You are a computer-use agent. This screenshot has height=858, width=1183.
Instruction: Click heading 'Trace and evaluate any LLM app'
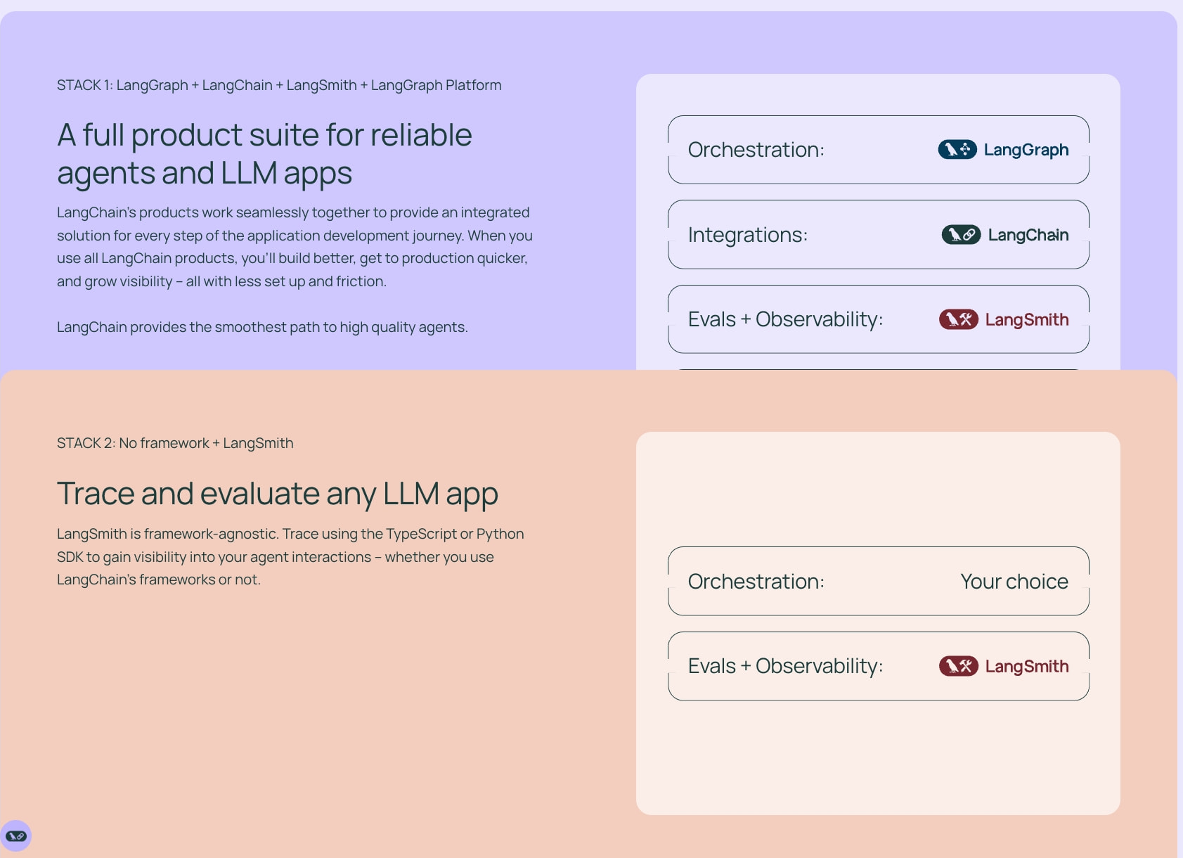(x=278, y=494)
